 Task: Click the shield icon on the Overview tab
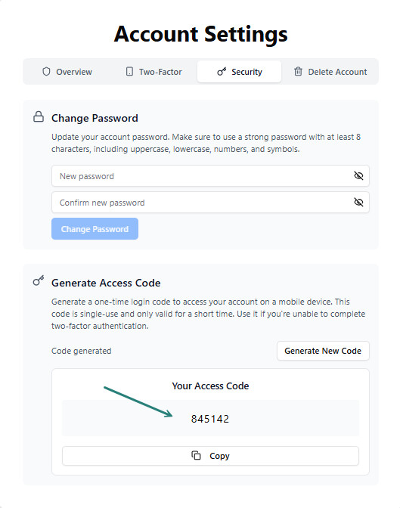46,72
